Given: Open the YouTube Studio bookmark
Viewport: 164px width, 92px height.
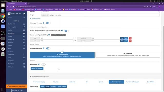Looking at the screenshot, I should coord(28,10).
